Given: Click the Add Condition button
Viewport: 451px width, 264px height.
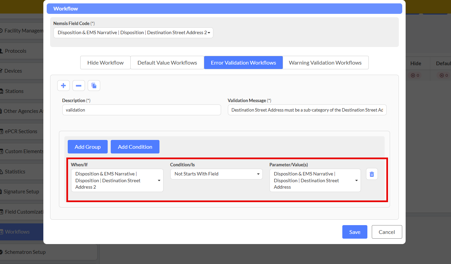Looking at the screenshot, I should click(x=135, y=147).
